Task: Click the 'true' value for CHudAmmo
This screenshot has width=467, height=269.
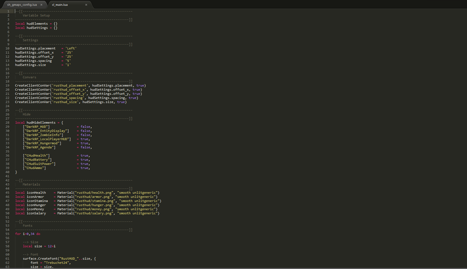Action: [84, 168]
